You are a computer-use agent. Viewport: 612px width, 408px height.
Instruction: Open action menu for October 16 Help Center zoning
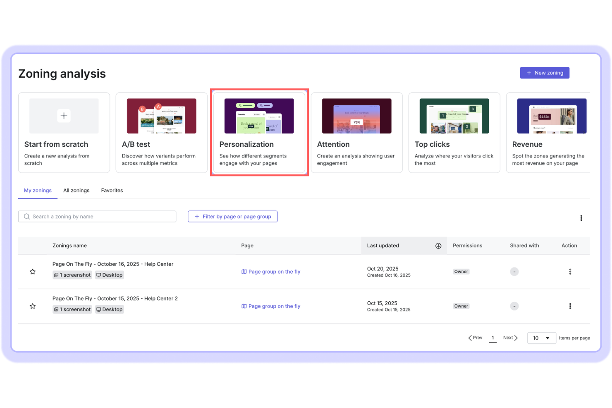point(570,272)
